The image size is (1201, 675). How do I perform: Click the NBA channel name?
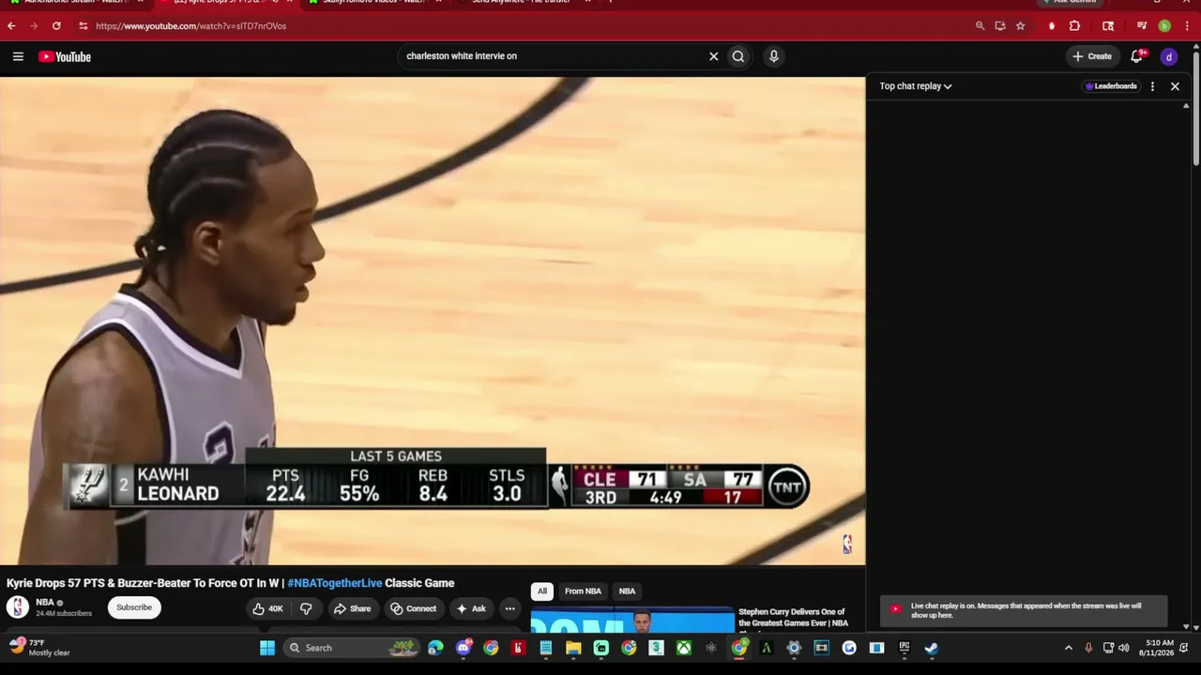(45, 603)
